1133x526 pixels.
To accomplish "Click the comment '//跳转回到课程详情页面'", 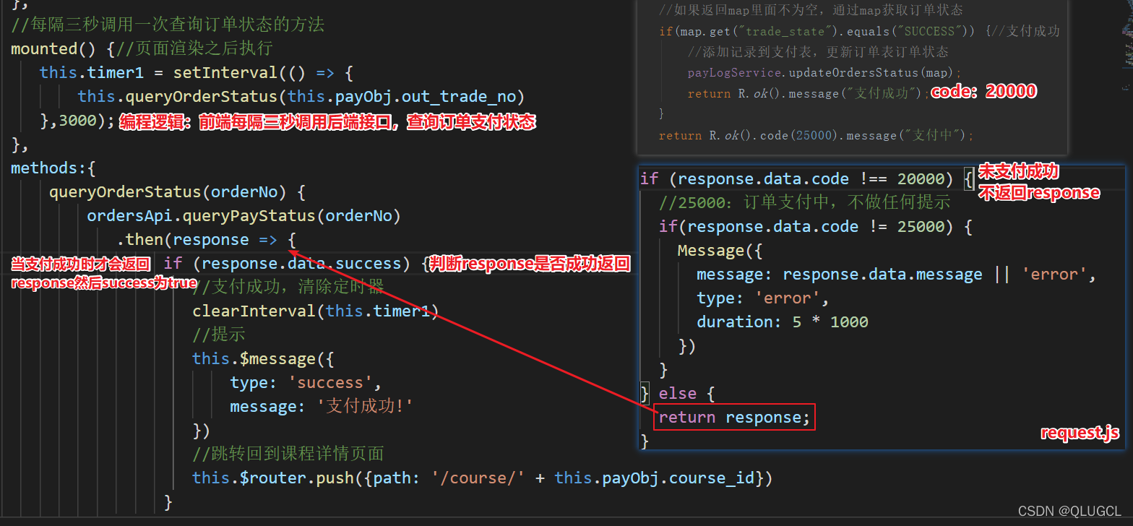I will (x=288, y=454).
